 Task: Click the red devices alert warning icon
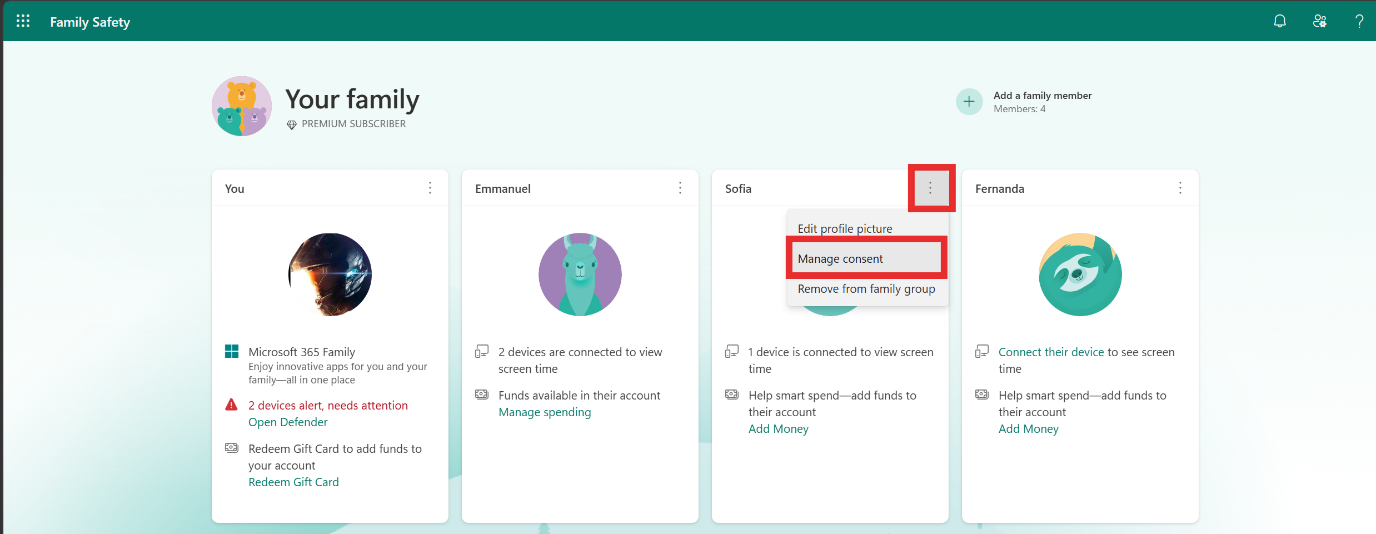click(231, 405)
